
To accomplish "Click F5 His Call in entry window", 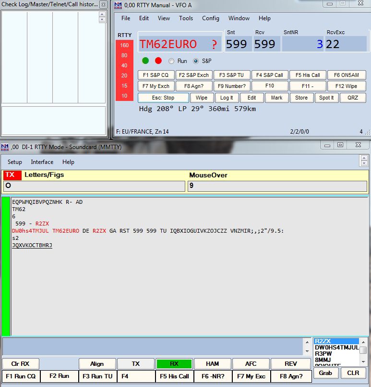I will pos(308,75).
